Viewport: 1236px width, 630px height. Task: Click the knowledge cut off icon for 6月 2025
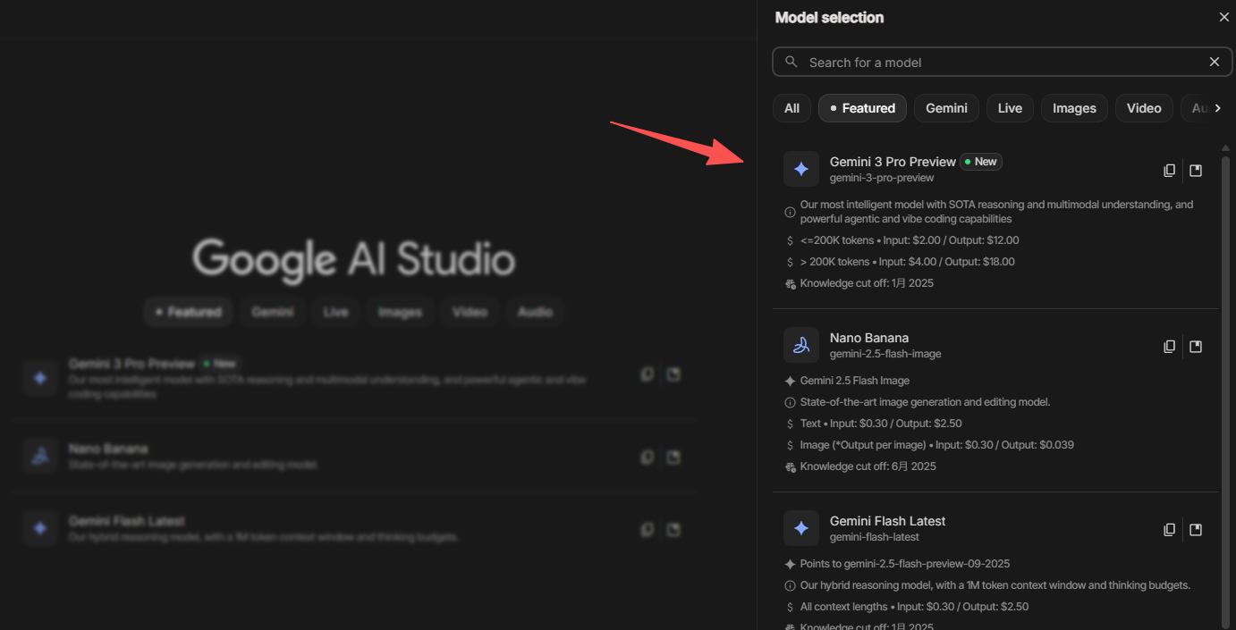coord(790,466)
